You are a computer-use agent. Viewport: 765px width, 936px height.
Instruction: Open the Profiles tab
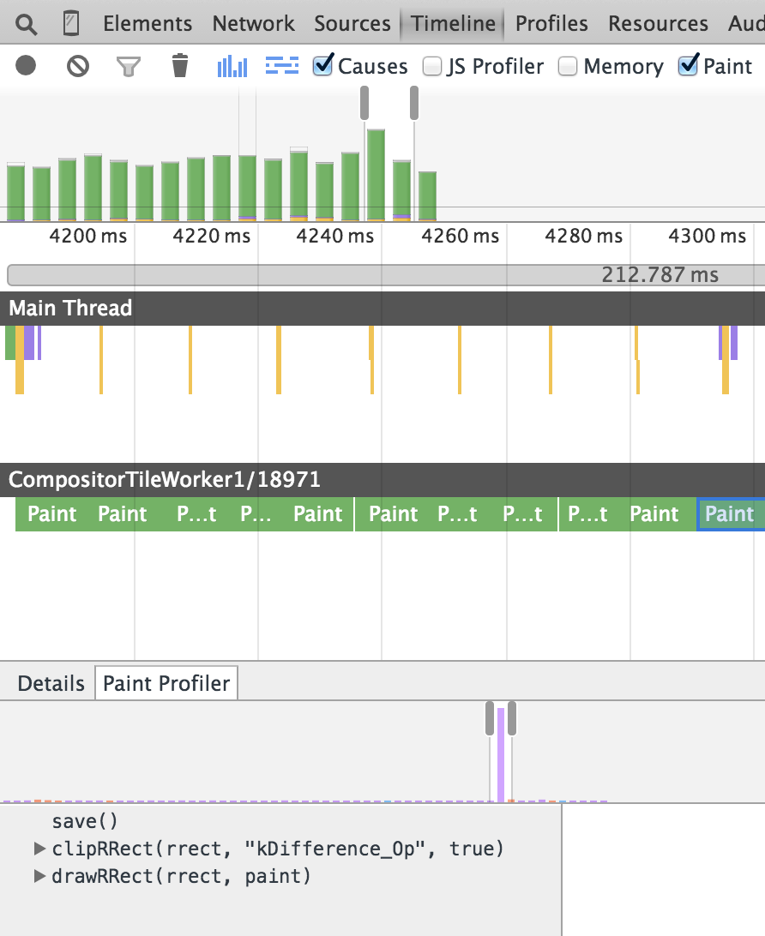click(551, 23)
